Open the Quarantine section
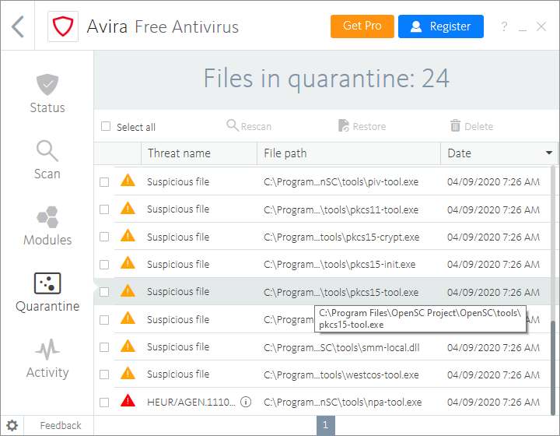This screenshot has width=560, height=436. pyautogui.click(x=47, y=292)
